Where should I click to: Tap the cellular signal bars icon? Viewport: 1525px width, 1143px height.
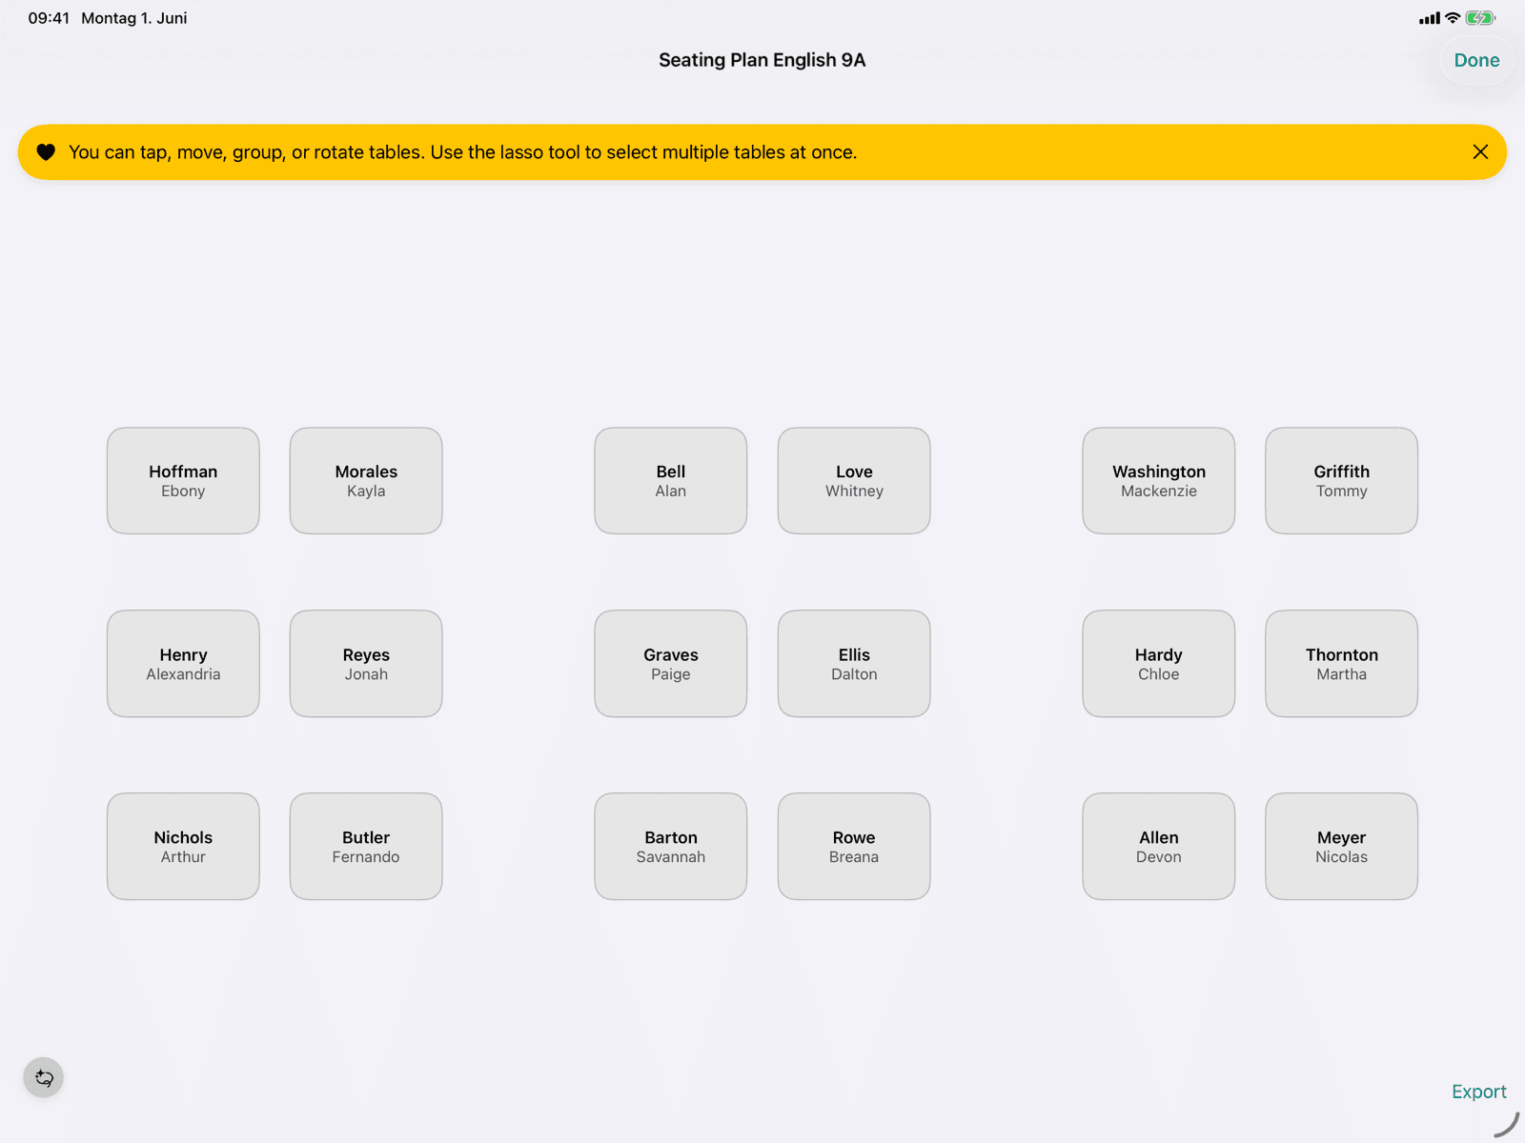(1430, 18)
